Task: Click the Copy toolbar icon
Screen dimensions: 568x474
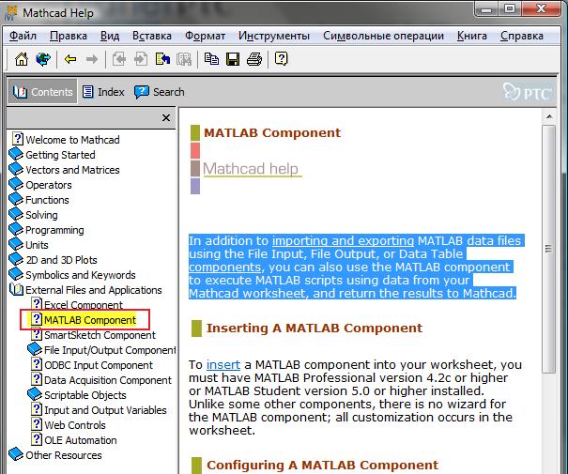Action: [x=211, y=58]
